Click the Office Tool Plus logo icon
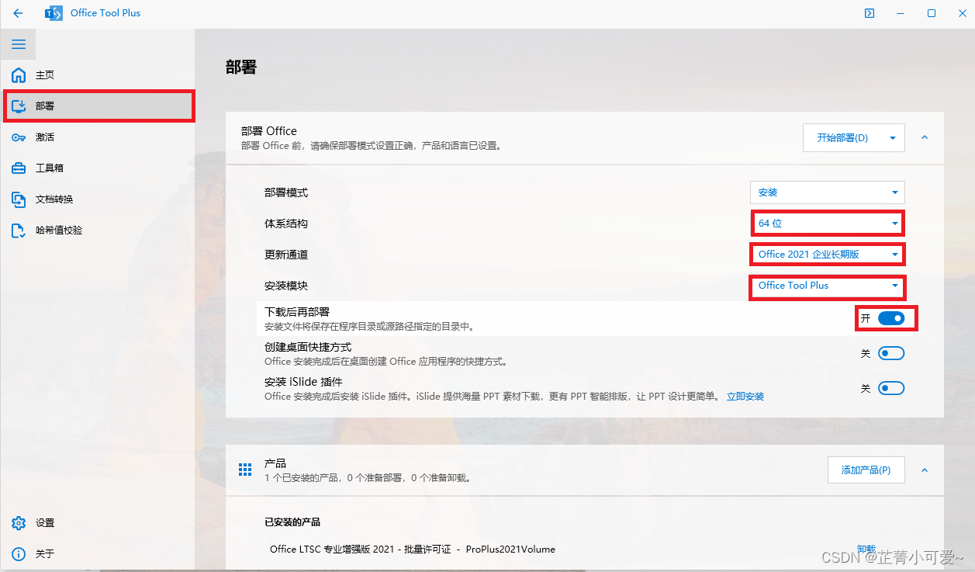 53,13
